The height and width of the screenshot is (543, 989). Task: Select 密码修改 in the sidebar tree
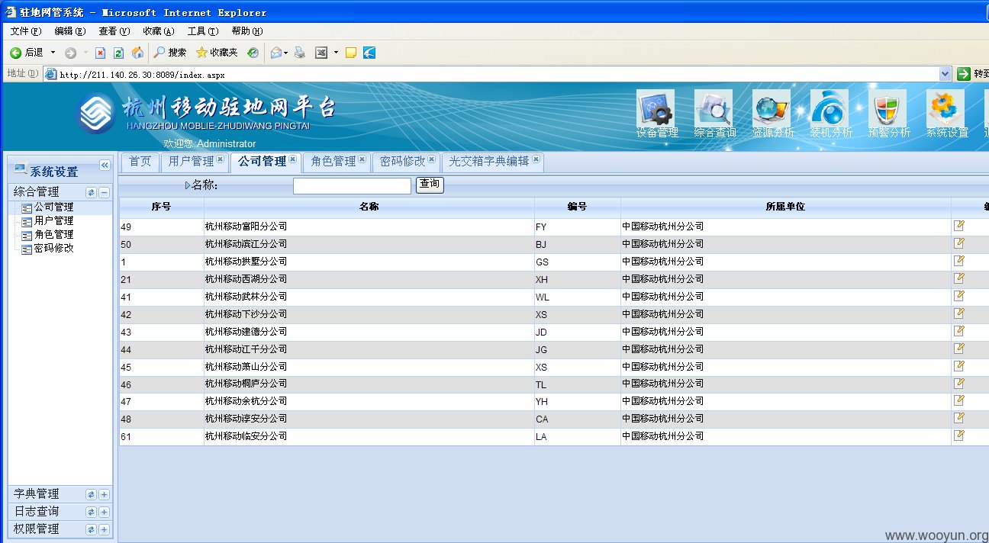point(53,248)
